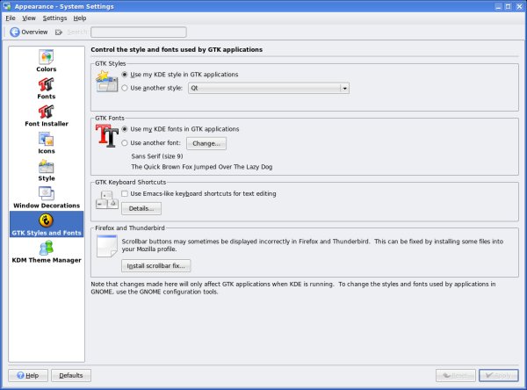527x390 pixels.
Task: Click the title bar application icon
Action: click(x=7, y=6)
